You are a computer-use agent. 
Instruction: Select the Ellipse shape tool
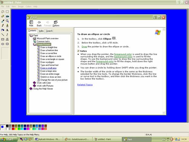(3, 44)
